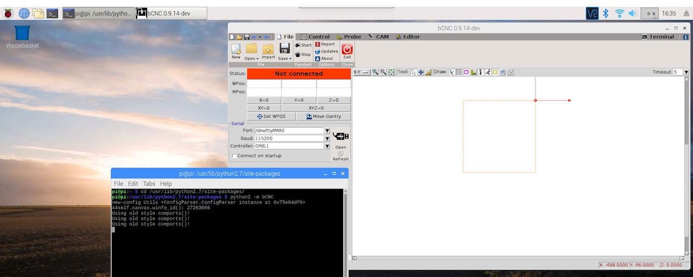Click the Save floppy disk icon
Viewport: 693px width, 277px height.
(x=285, y=48)
